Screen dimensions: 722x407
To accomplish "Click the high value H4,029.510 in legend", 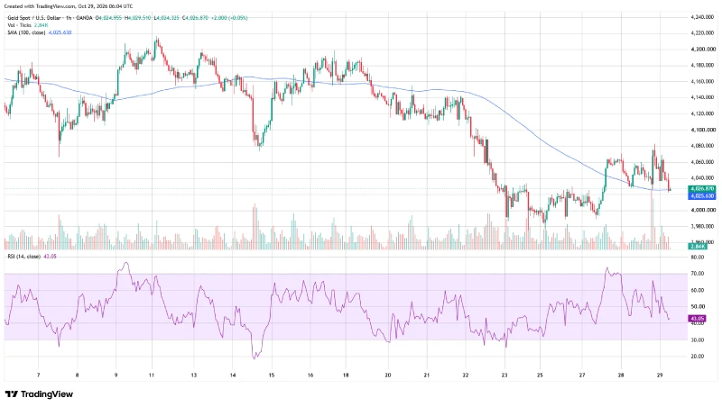I will [138, 18].
